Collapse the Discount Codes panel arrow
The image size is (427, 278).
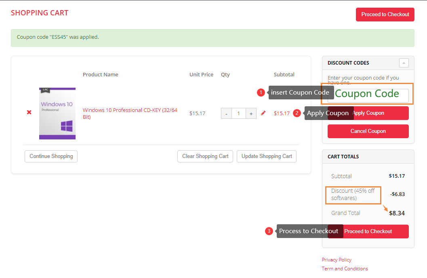click(404, 63)
